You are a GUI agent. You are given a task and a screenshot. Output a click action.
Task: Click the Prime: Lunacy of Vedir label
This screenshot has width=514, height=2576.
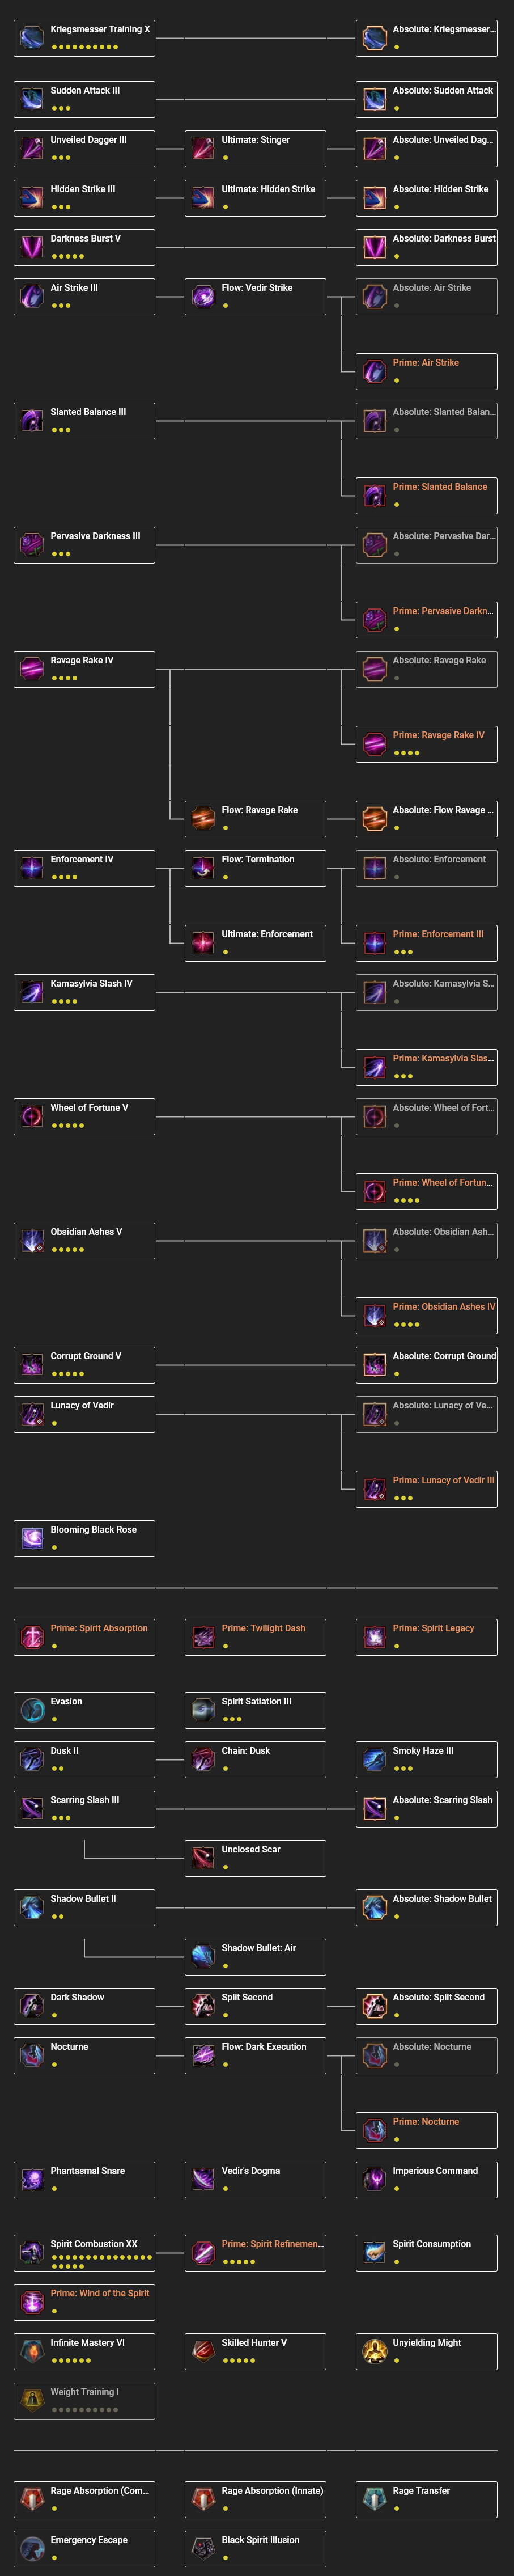tap(444, 1480)
